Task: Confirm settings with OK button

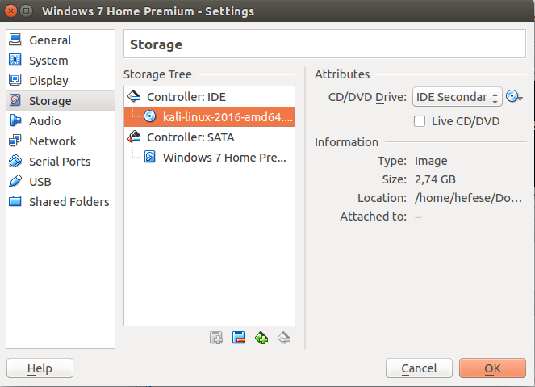Action: tap(492, 368)
